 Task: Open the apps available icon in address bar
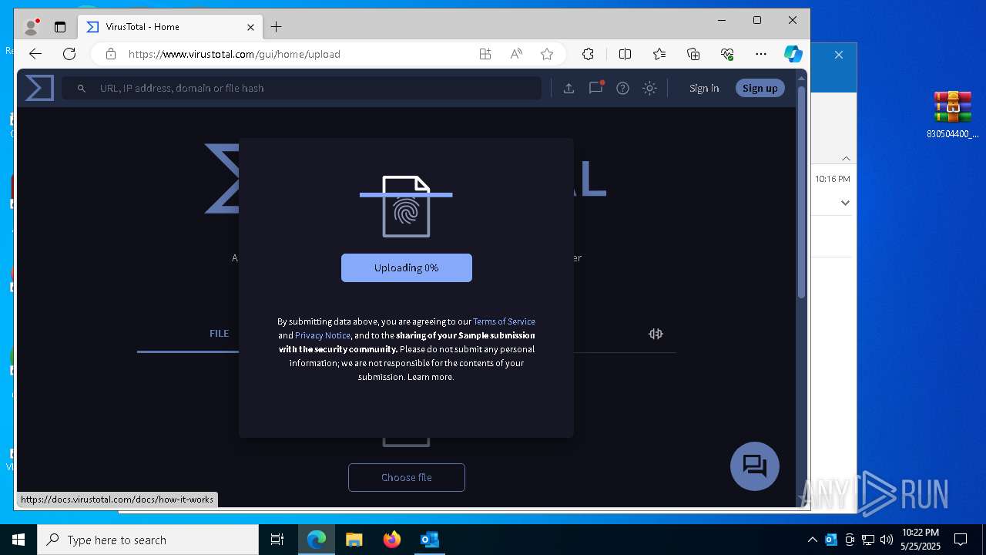point(485,54)
